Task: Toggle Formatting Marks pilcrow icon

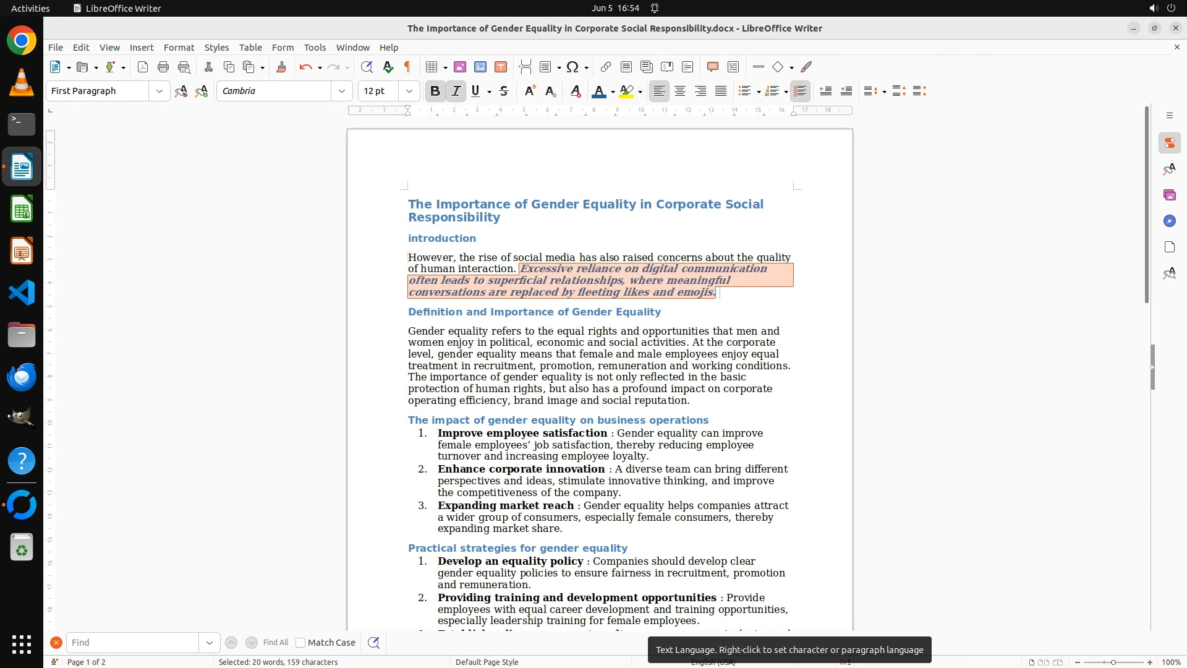Action: pyautogui.click(x=407, y=67)
